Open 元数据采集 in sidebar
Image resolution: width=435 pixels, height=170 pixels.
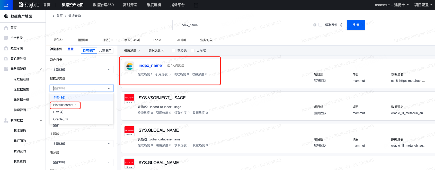click(21, 90)
